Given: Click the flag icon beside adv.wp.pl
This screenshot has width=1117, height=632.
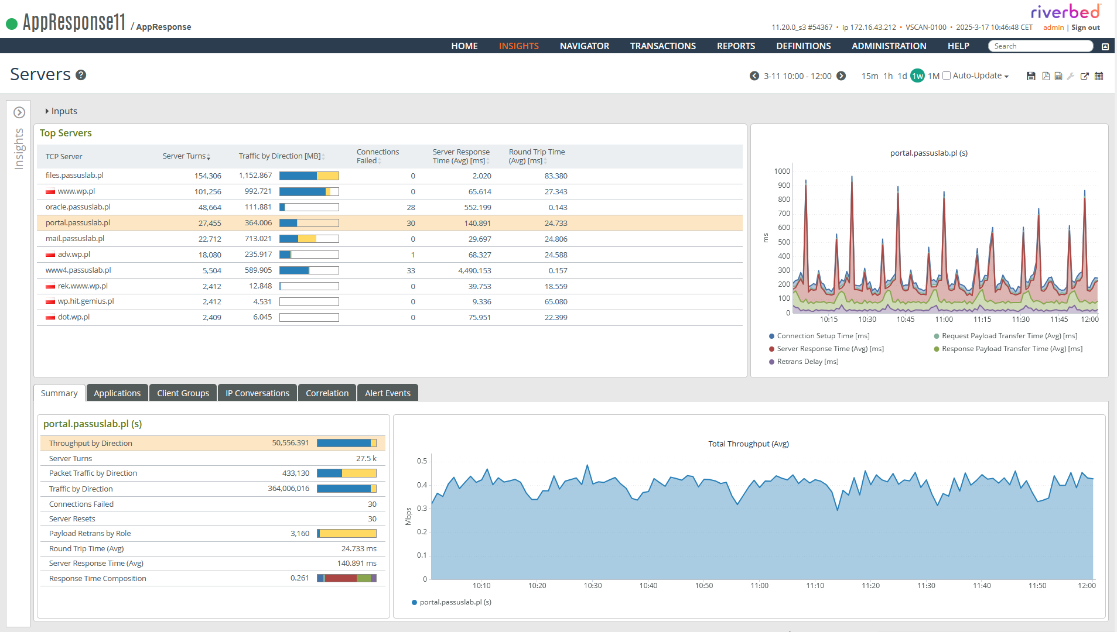Looking at the screenshot, I should click(50, 255).
